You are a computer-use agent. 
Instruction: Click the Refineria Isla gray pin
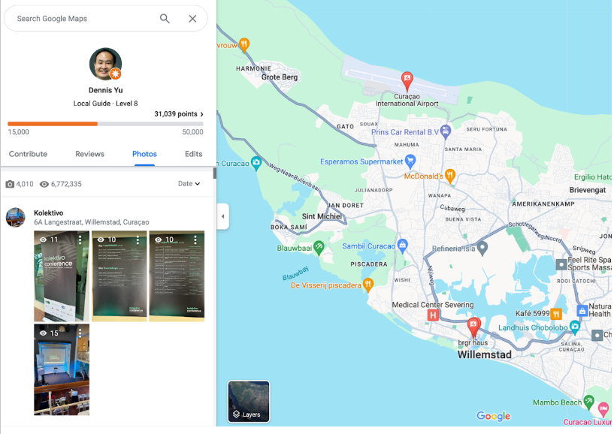(482, 248)
